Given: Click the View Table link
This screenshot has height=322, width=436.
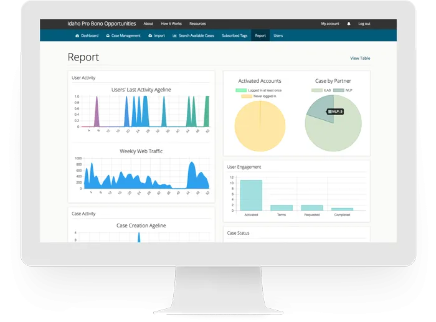Looking at the screenshot, I should [x=360, y=58].
